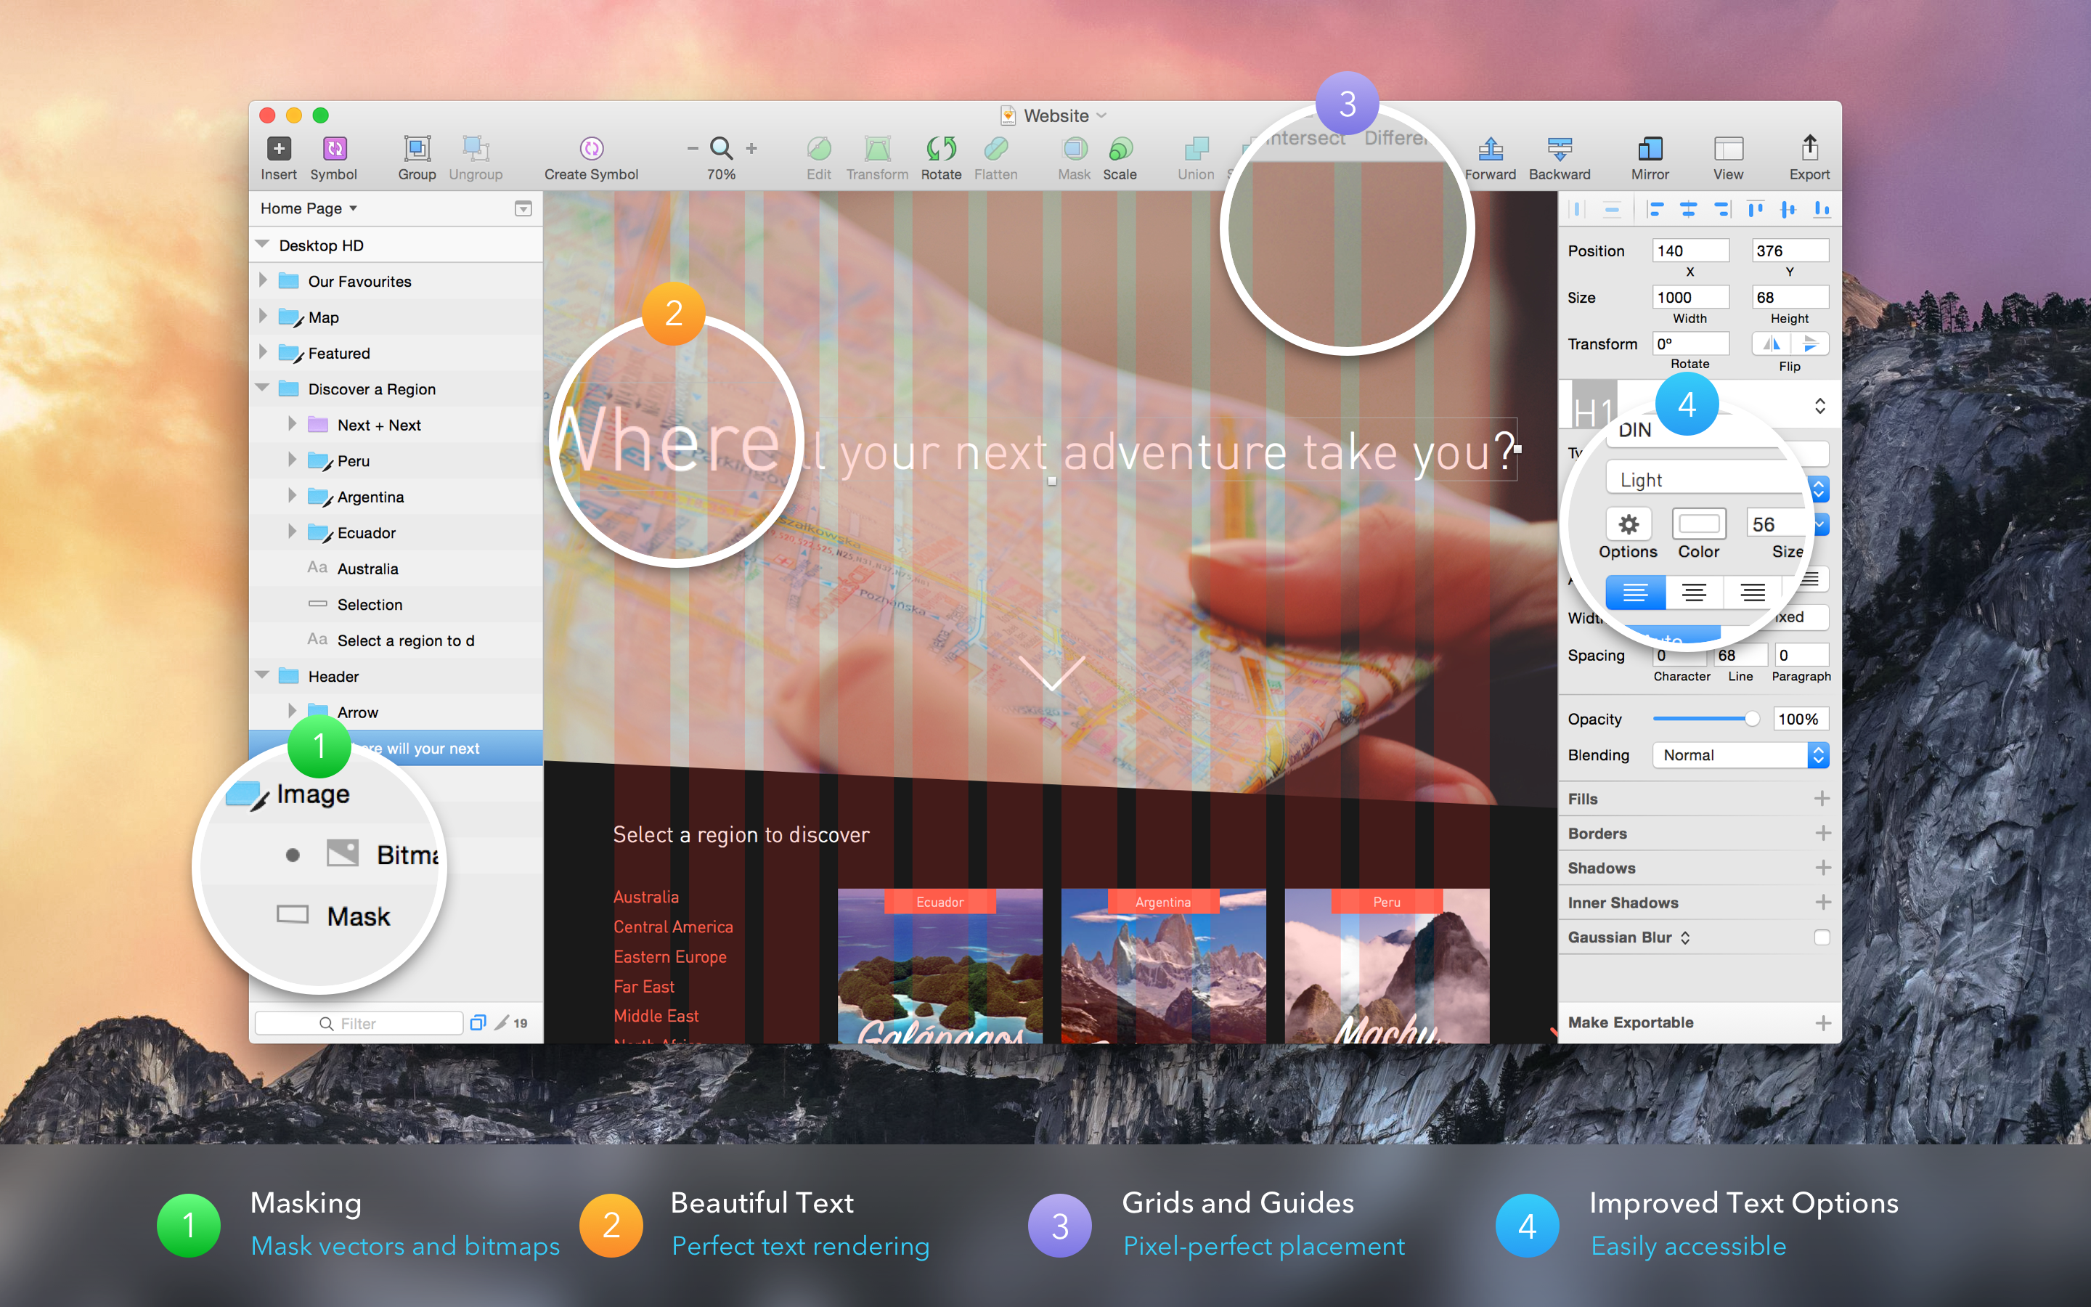Click the Flatten tool icon
This screenshot has height=1307, width=2091.
[995, 149]
